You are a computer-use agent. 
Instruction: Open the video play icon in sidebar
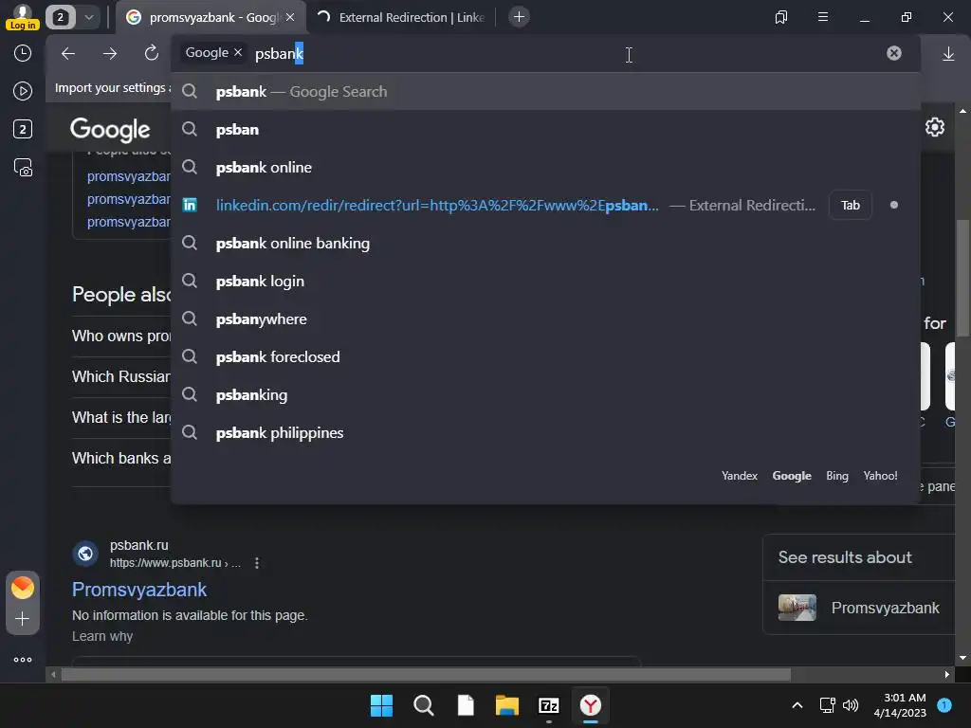point(23,92)
